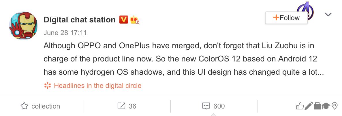Viewport: 342px width, 116px height.
Task: Click the thumbs-up like icon
Action: pos(300,106)
